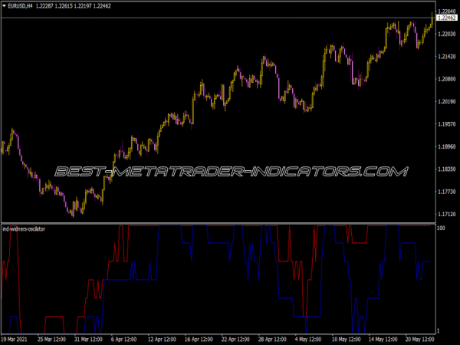
Task: Click the best-metatrader-indicators.com watermark text
Action: [230, 172]
